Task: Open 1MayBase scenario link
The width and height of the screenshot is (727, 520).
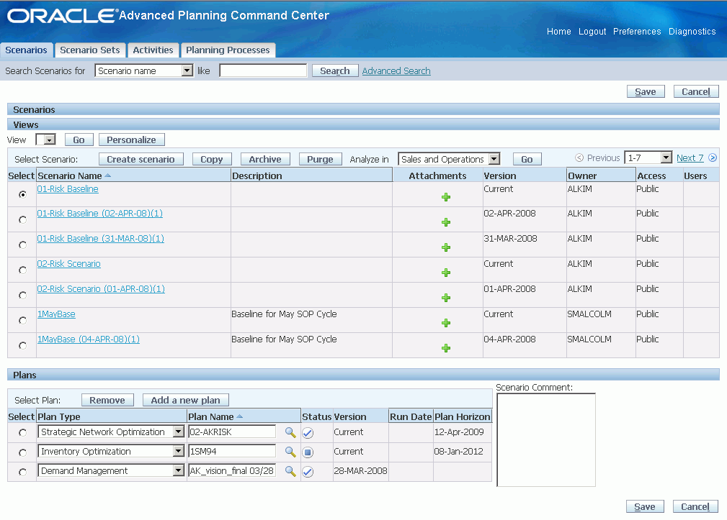Action: [56, 314]
